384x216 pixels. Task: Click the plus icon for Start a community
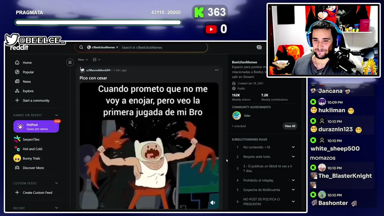17,100
